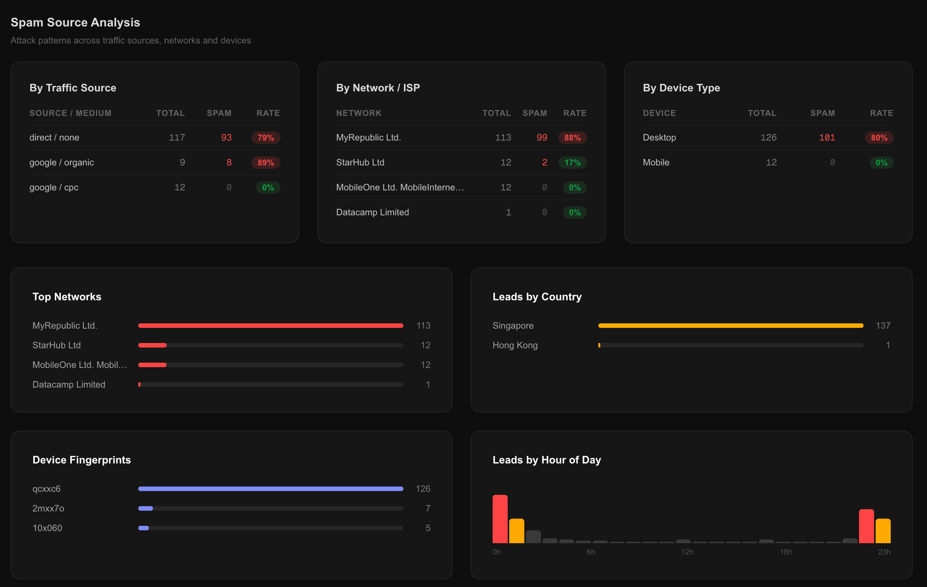The height and width of the screenshot is (587, 927).
Task: Click the 79% rate badge for direct / none
Action: point(265,137)
